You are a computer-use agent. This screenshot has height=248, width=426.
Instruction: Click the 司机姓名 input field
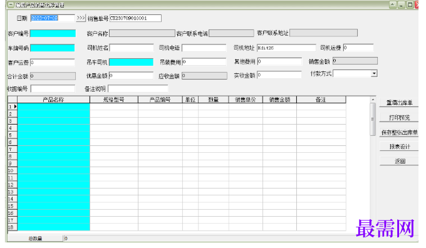click(132, 48)
